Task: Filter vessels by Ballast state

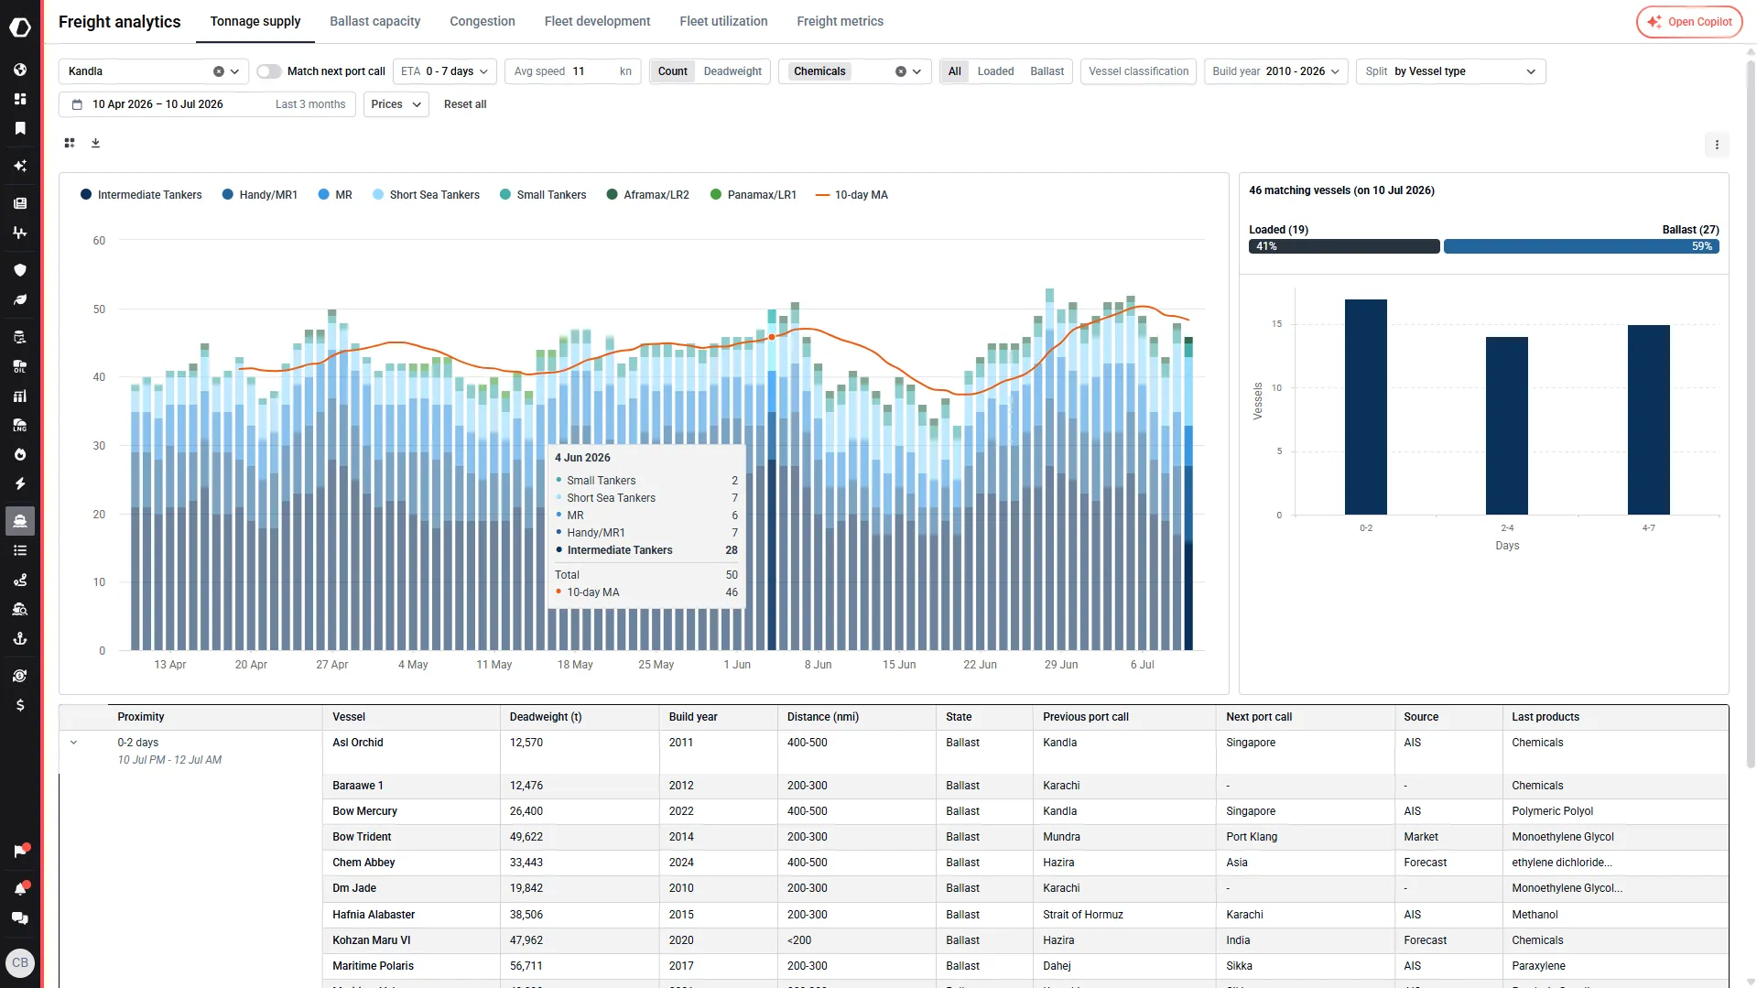Action: tap(1047, 71)
